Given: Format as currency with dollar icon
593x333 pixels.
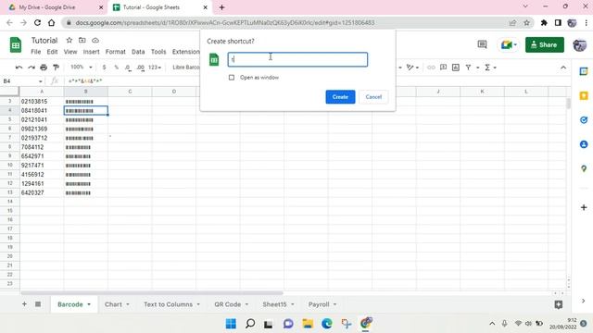Looking at the screenshot, I should 104,68.
